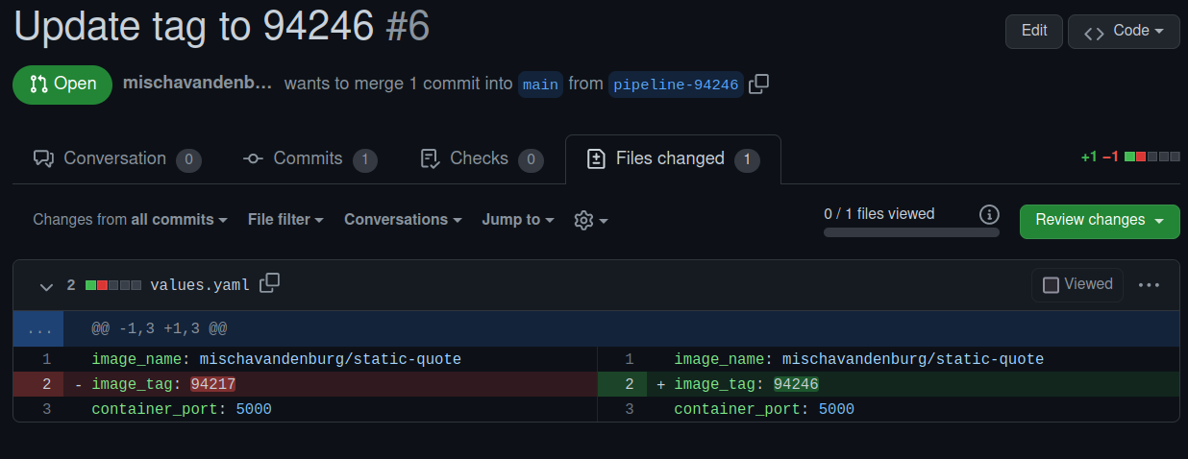Click the expand hunk ellipsis in diff
Screen dimensions: 1188x459
38,328
